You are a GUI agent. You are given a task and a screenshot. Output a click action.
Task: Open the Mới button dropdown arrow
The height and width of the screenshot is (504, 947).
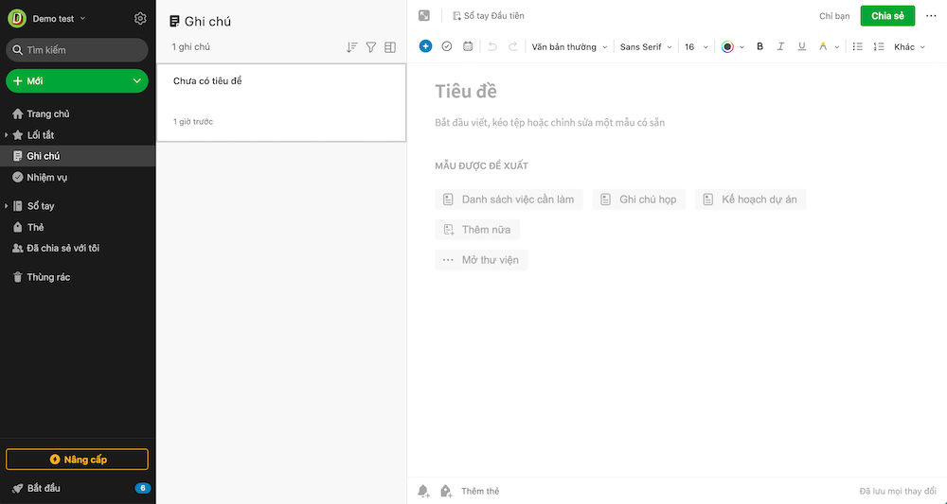[137, 80]
